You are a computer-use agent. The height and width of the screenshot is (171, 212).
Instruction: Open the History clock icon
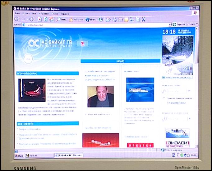point(101,20)
